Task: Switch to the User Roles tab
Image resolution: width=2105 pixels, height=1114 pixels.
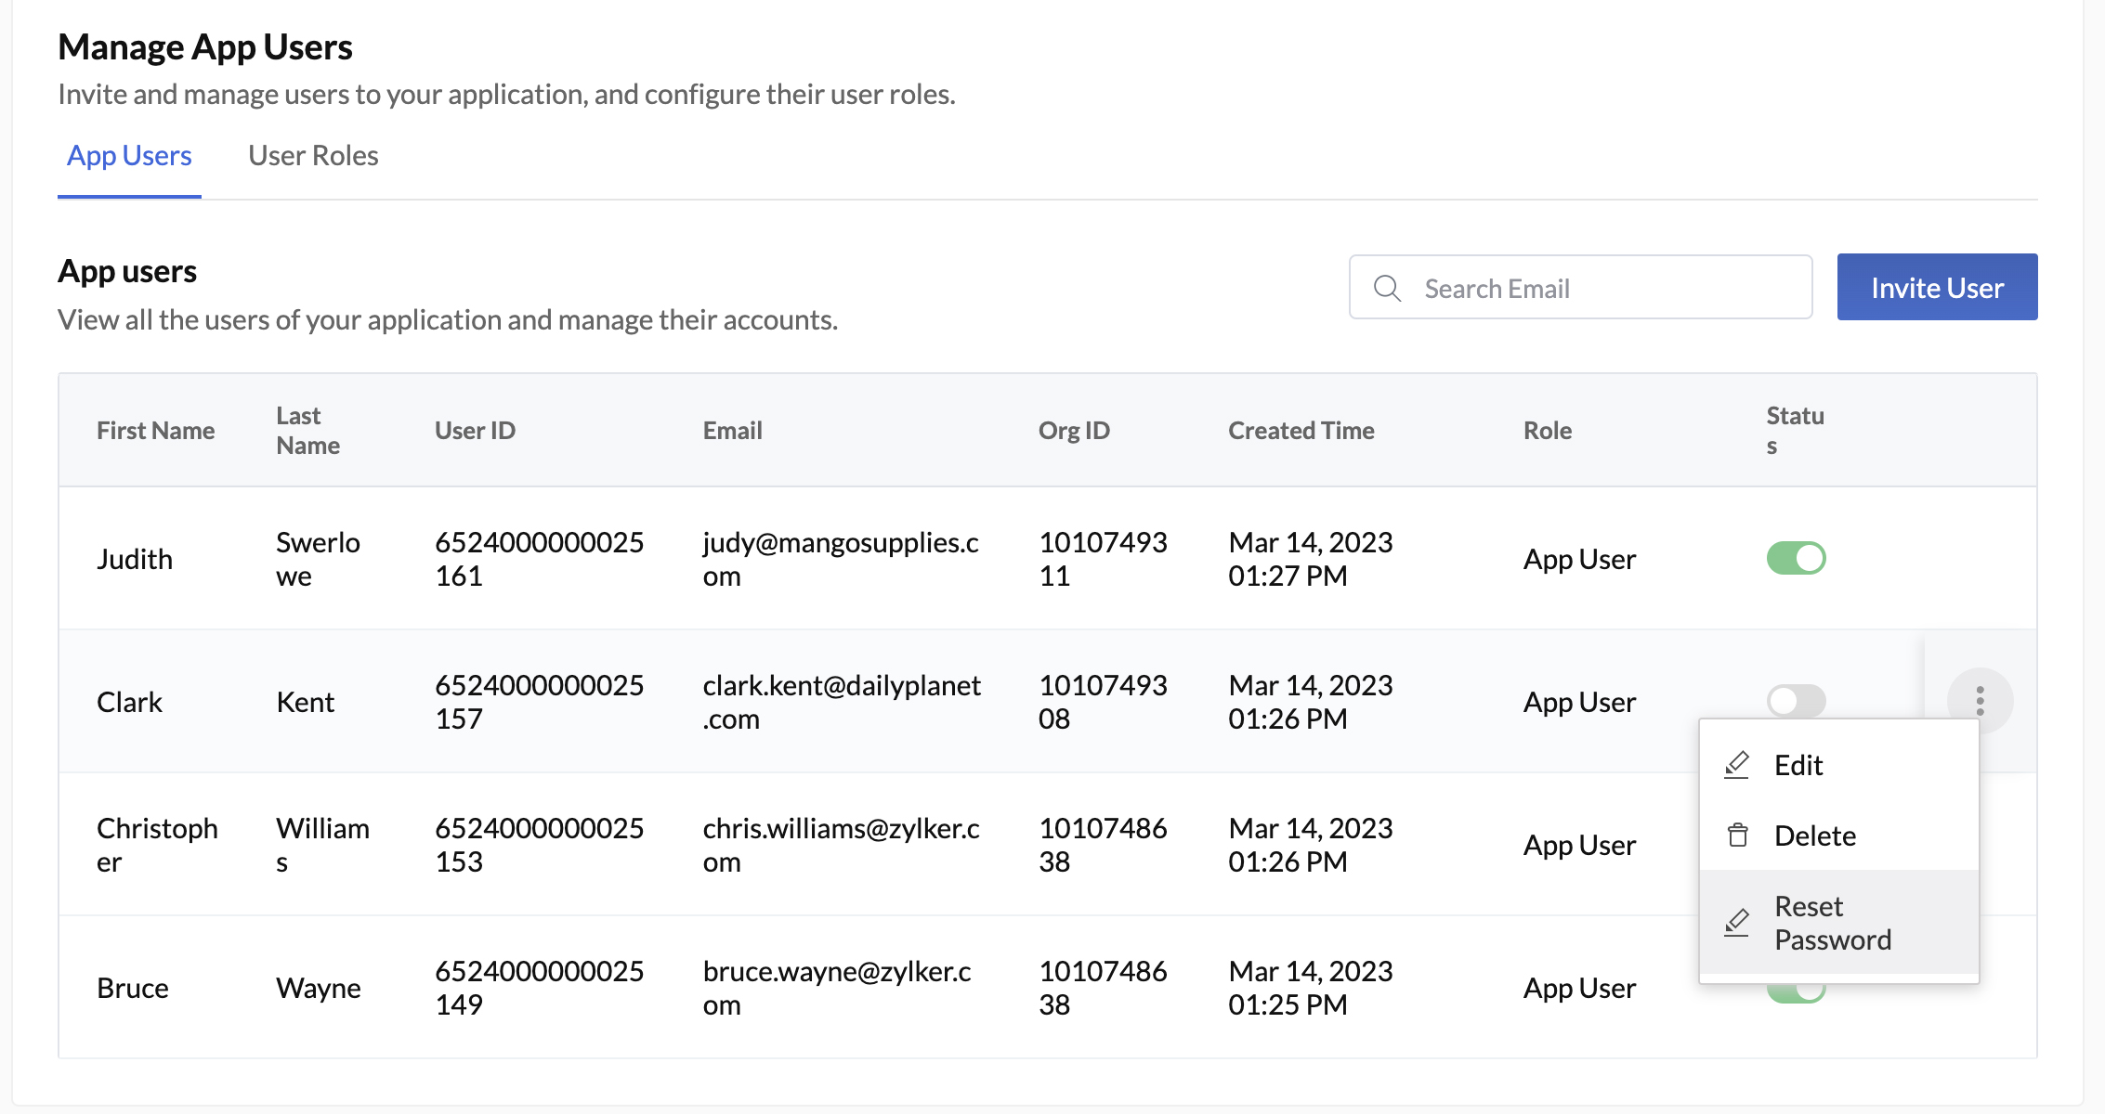Action: (x=312, y=155)
